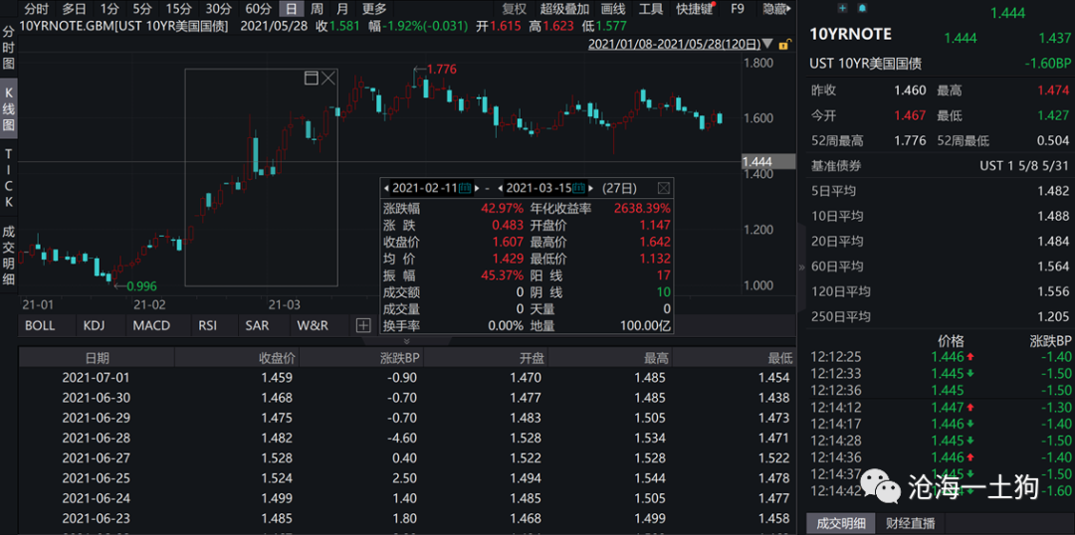Close the selection box on the chart
The width and height of the screenshot is (1075, 535).
[328, 78]
